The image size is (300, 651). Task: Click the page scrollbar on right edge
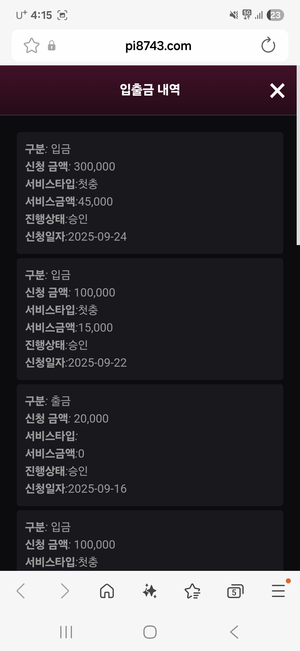(x=298, y=156)
